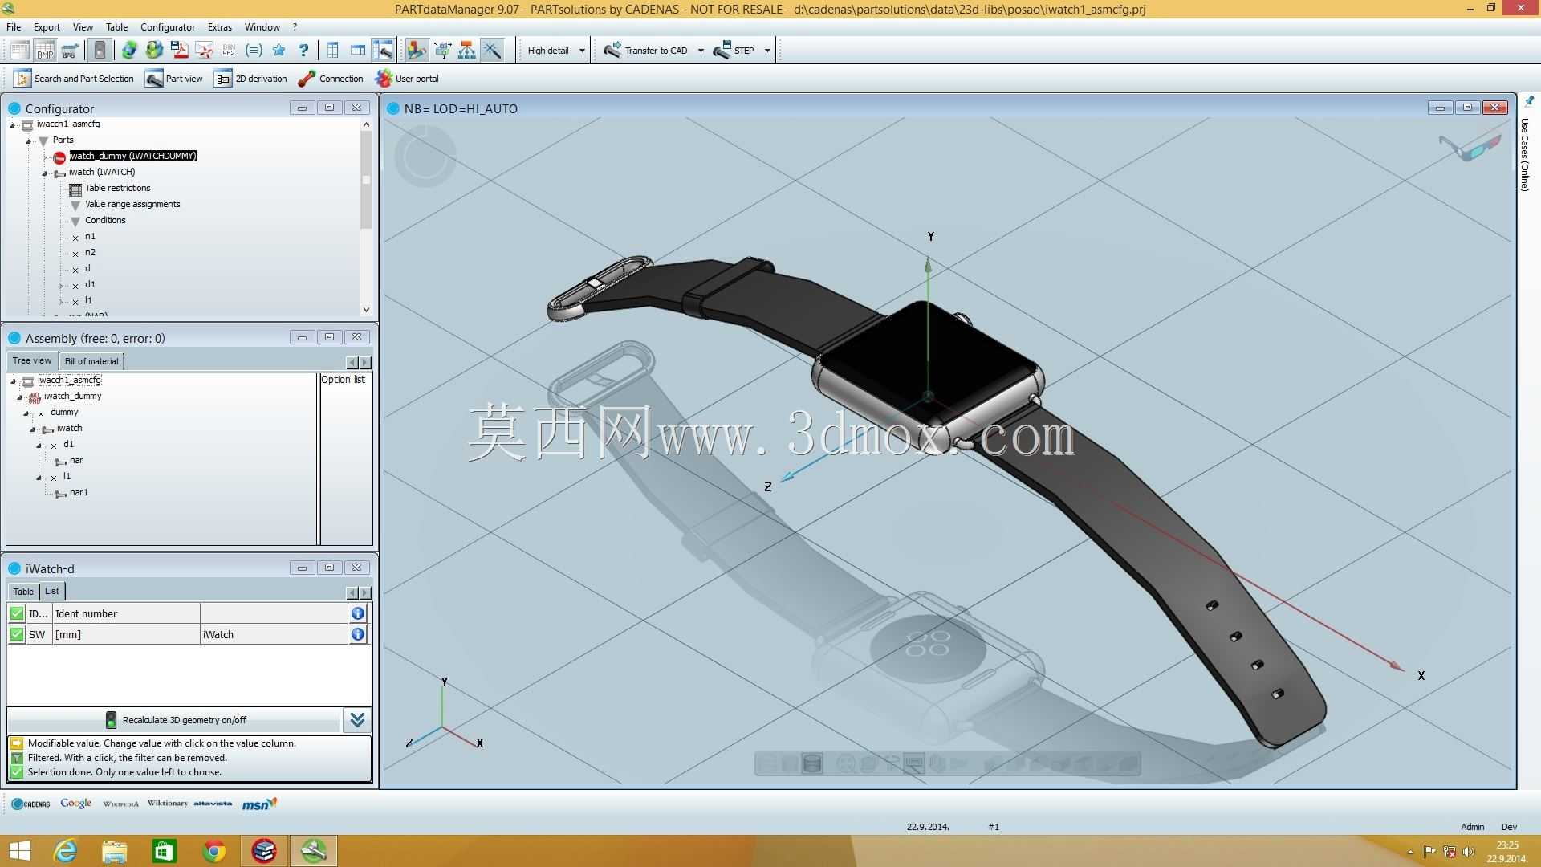Click the 2D derivation button

251,79
